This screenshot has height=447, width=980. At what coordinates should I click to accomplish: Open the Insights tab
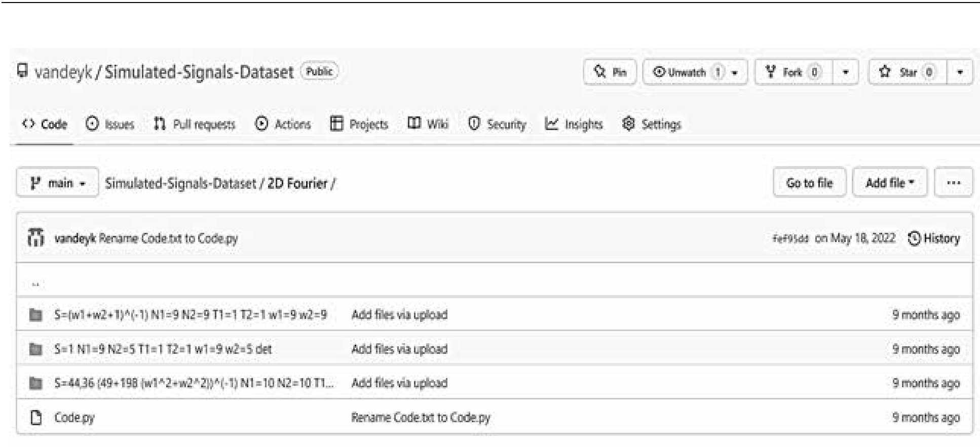tap(574, 124)
